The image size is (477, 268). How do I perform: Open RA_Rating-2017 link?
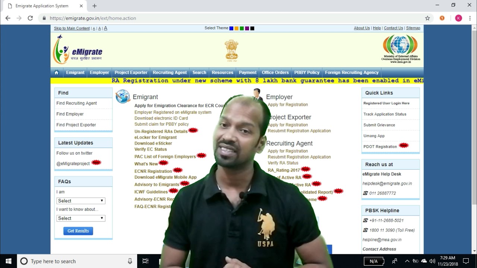[284, 170]
